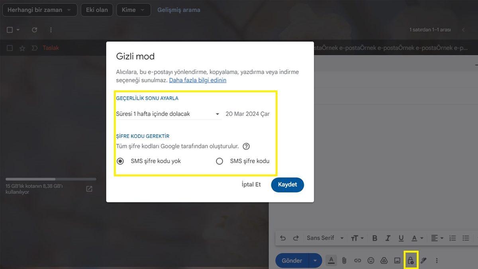Click the refresh icon above the inbox
The image size is (478, 269).
[x=34, y=29]
